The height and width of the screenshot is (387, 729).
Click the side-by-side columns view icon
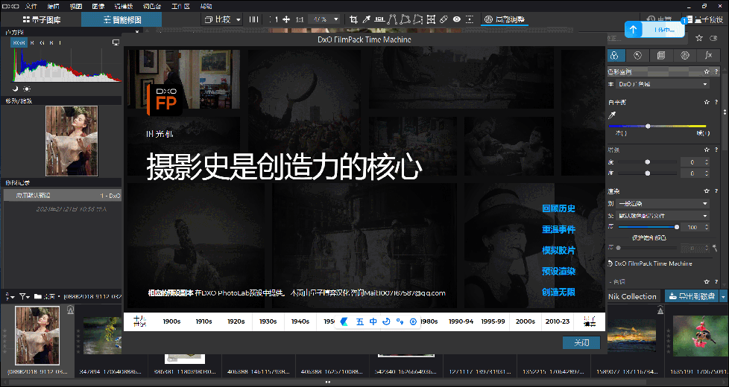[x=254, y=19]
